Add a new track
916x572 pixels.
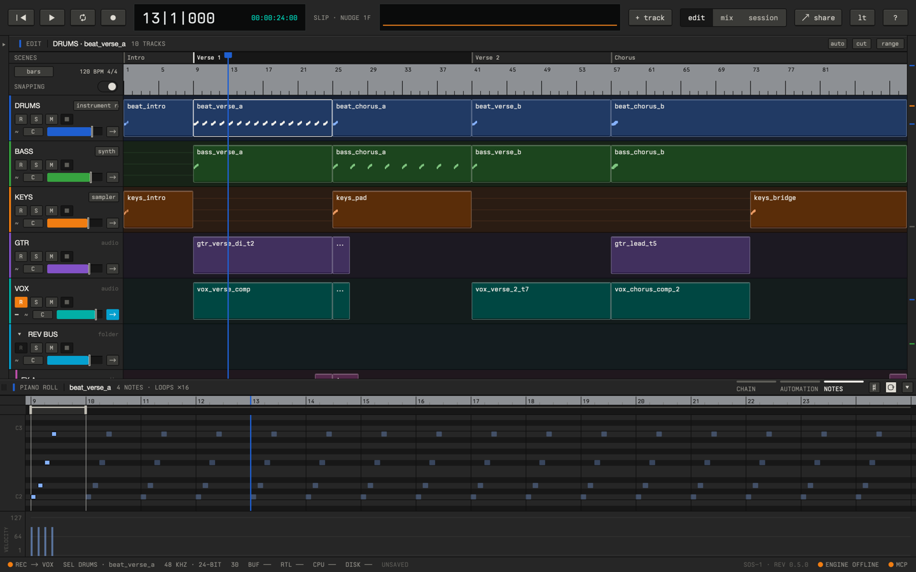click(x=650, y=18)
